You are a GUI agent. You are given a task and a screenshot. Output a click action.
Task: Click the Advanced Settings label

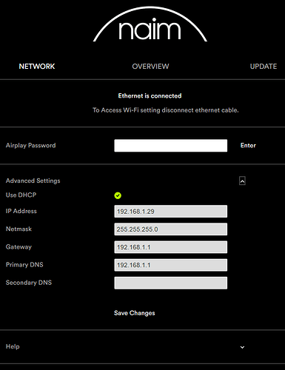point(33,181)
